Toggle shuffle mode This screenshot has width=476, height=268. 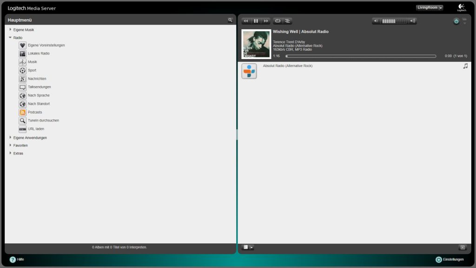click(287, 21)
